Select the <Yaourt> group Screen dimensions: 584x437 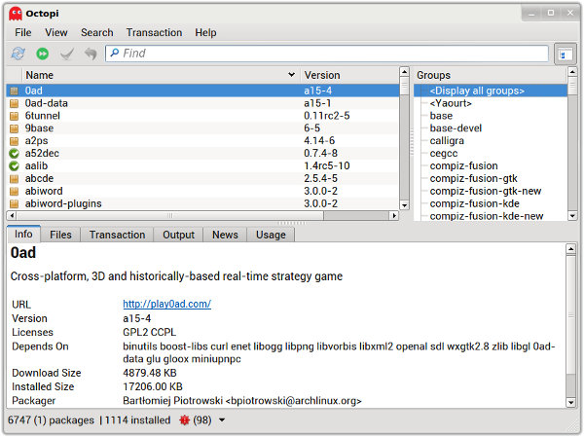point(451,103)
